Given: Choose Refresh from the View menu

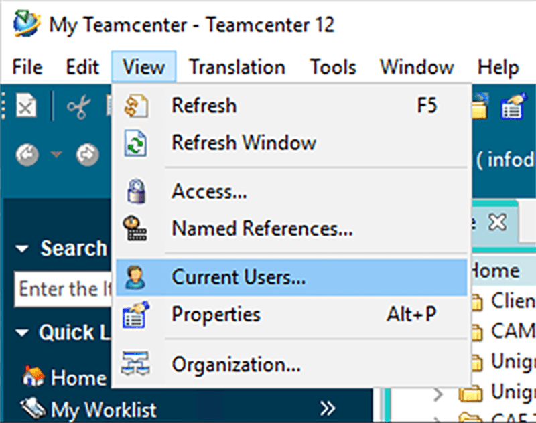Looking at the screenshot, I should [291, 106].
